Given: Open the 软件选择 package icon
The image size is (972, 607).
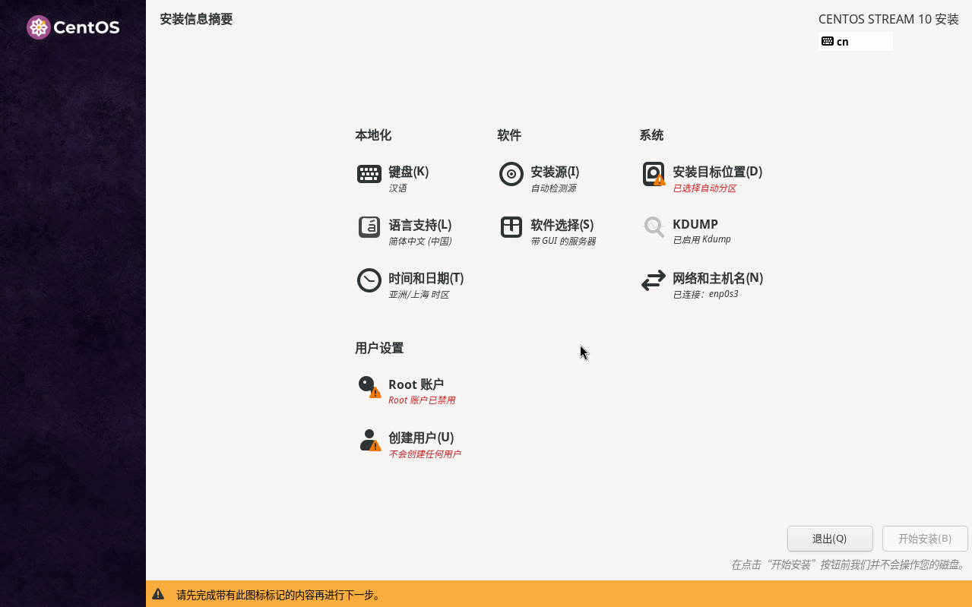Looking at the screenshot, I should [511, 227].
